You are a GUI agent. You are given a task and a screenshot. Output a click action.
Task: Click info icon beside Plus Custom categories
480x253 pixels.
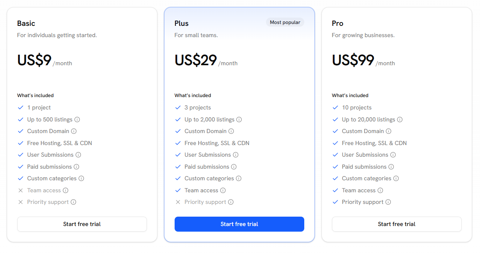point(239,178)
